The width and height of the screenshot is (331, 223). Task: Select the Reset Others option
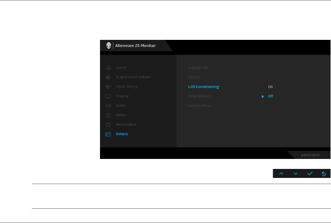click(199, 96)
